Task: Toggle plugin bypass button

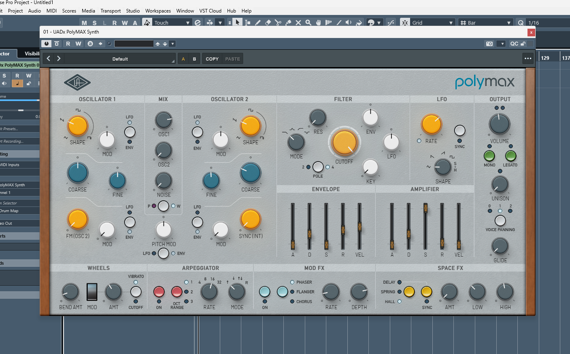Action: 57,44
